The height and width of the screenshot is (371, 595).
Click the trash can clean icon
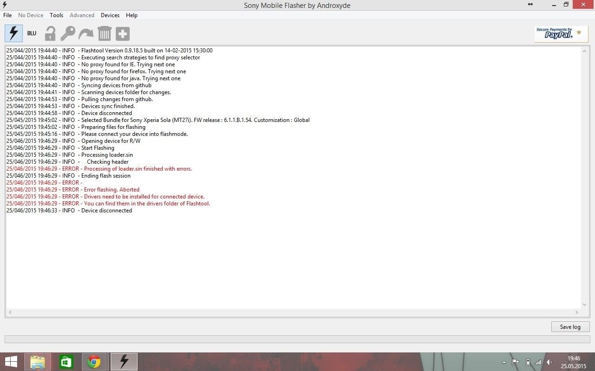(105, 33)
